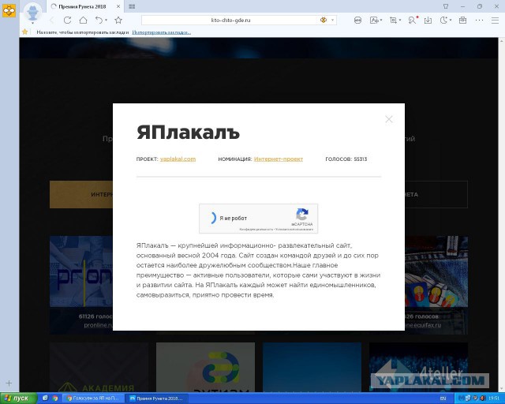
Task: Click the reCAPTCHA logo in the widget
Action: click(x=302, y=215)
